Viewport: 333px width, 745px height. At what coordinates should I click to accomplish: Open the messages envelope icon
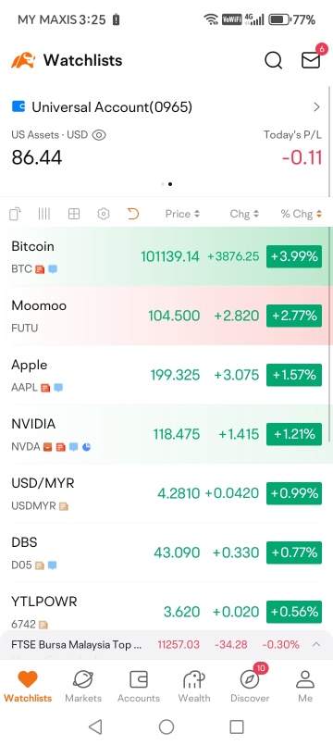[x=311, y=60]
